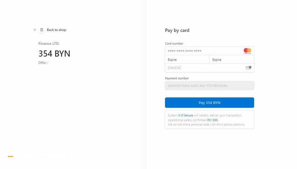Click the Card number label

(174, 44)
